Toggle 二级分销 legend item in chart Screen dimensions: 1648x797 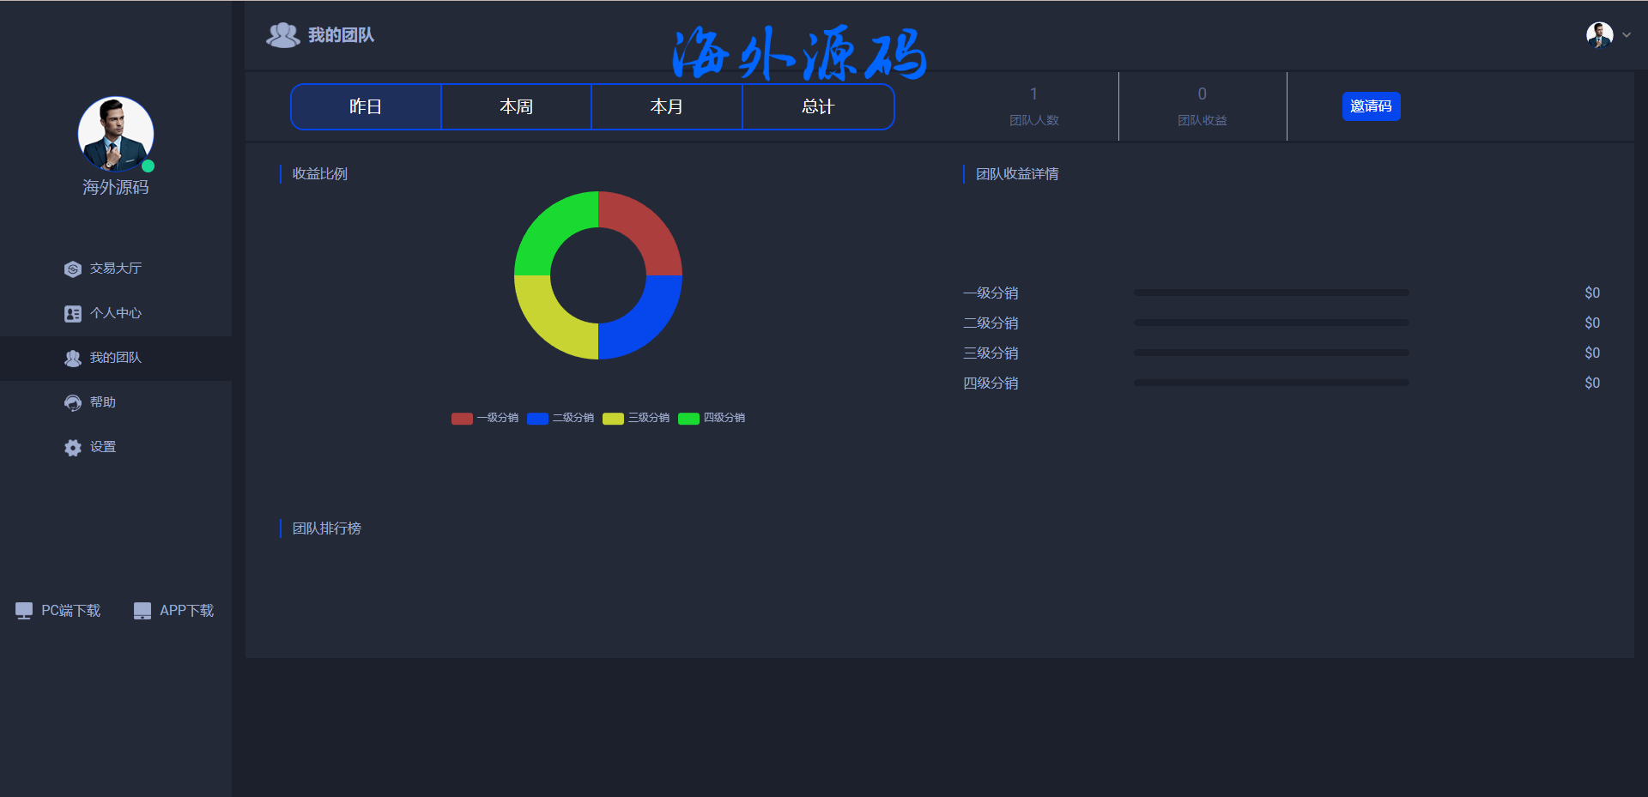coord(560,419)
